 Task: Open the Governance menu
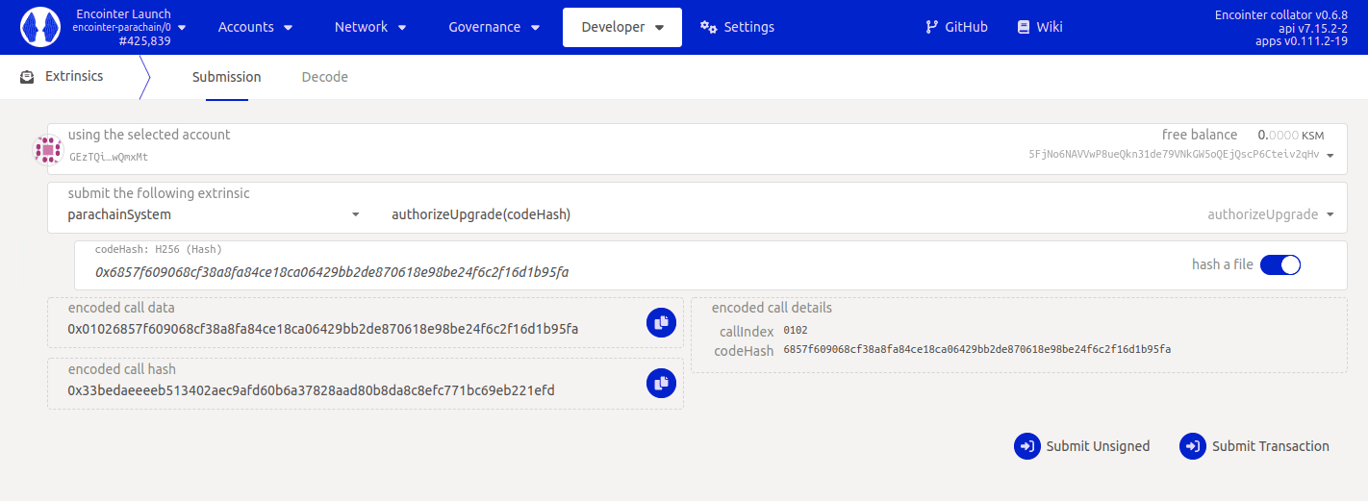pos(494,27)
